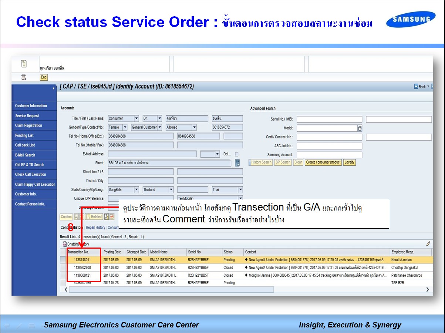Select transaction 1138602500 row
The image size is (445, 333).
click(246, 268)
